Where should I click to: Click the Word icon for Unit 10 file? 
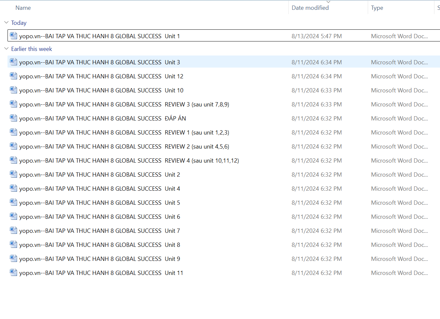(13, 90)
